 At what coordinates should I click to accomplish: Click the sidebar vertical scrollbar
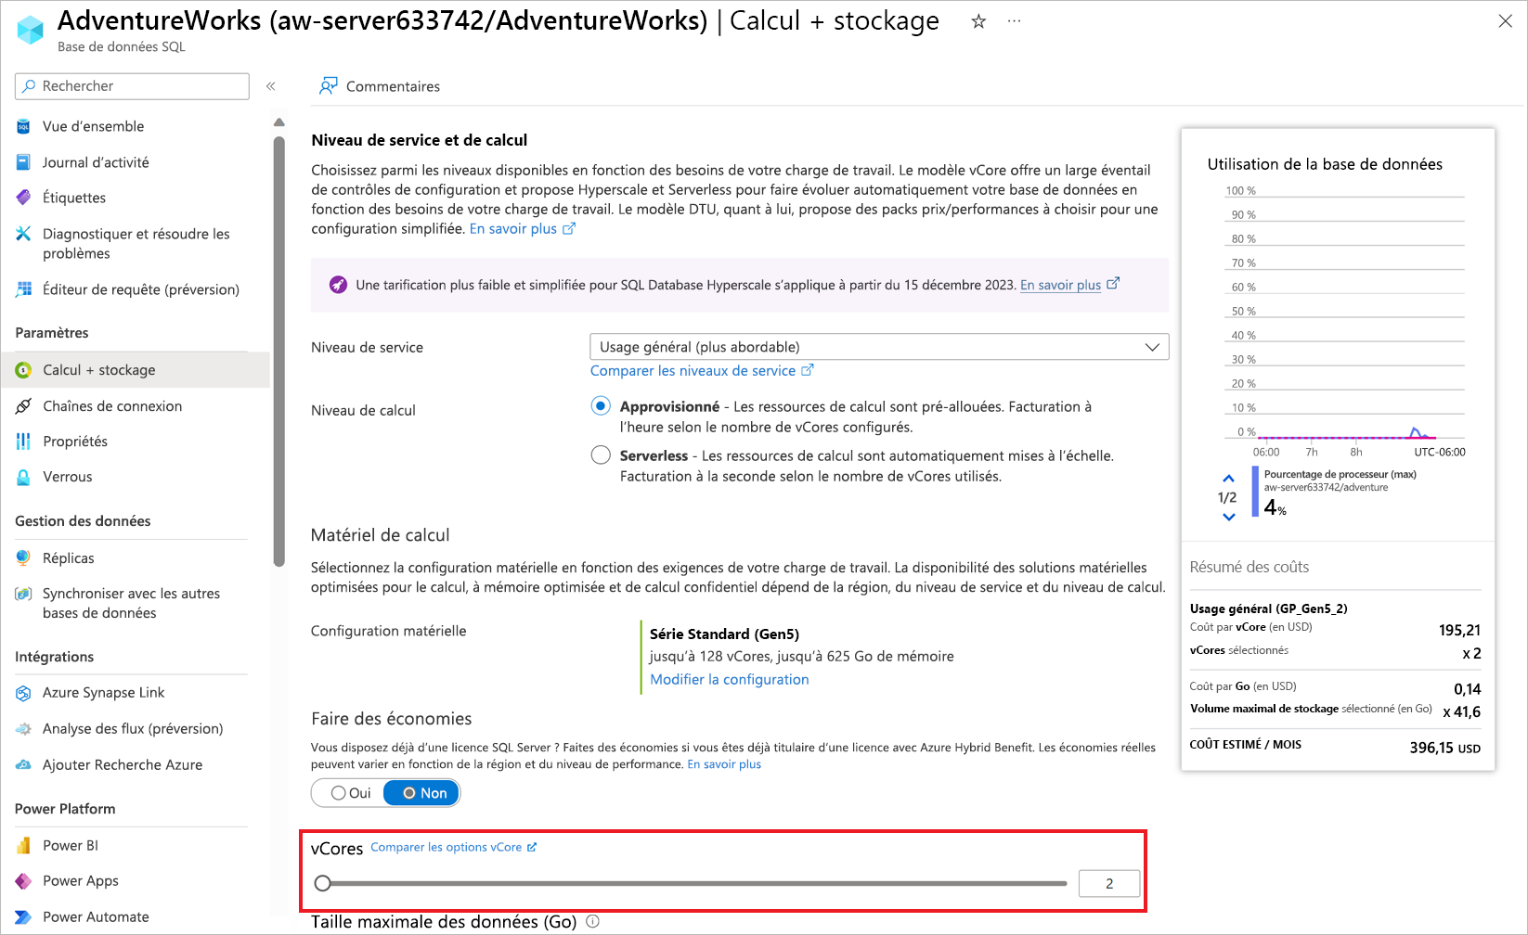point(279,351)
